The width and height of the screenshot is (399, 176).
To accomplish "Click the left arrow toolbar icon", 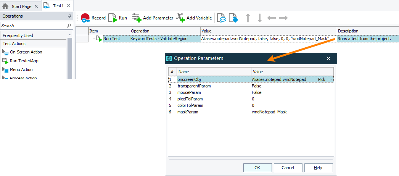I will (272, 18).
